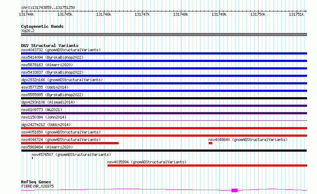
Task: Select the blue bar under dgv2932n166
Action: (164, 83)
